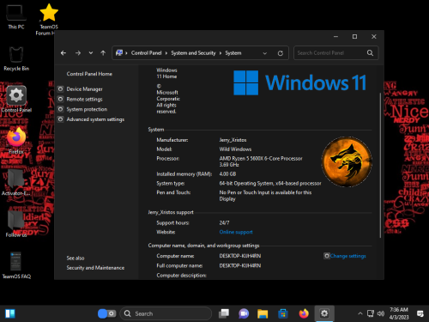Open Advanced system settings link

[95, 119]
